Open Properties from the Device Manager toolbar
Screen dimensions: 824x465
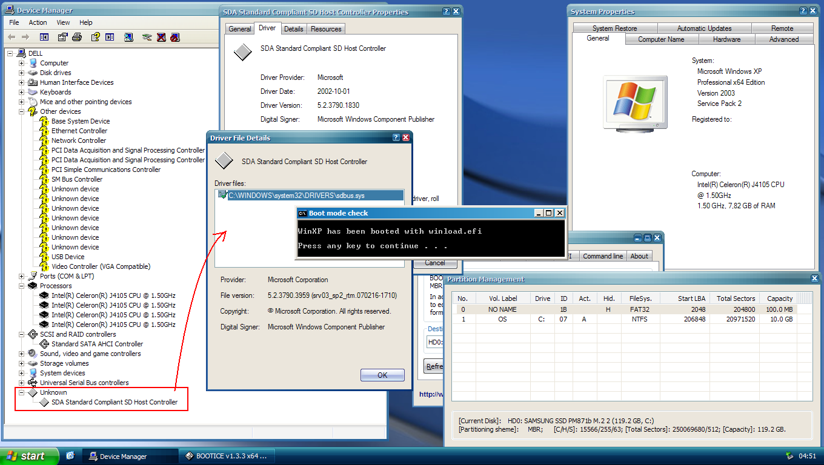(x=62, y=37)
